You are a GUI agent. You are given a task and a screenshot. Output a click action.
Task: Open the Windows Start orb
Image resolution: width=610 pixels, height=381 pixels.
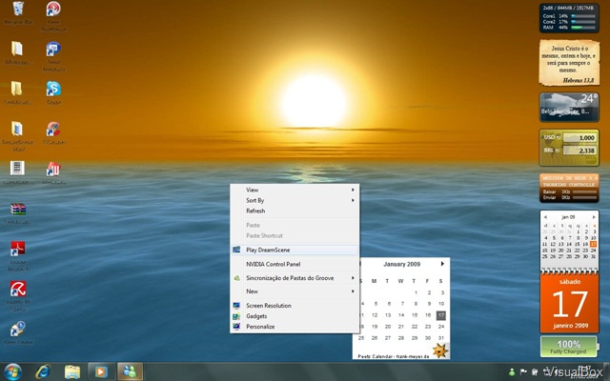(12, 371)
